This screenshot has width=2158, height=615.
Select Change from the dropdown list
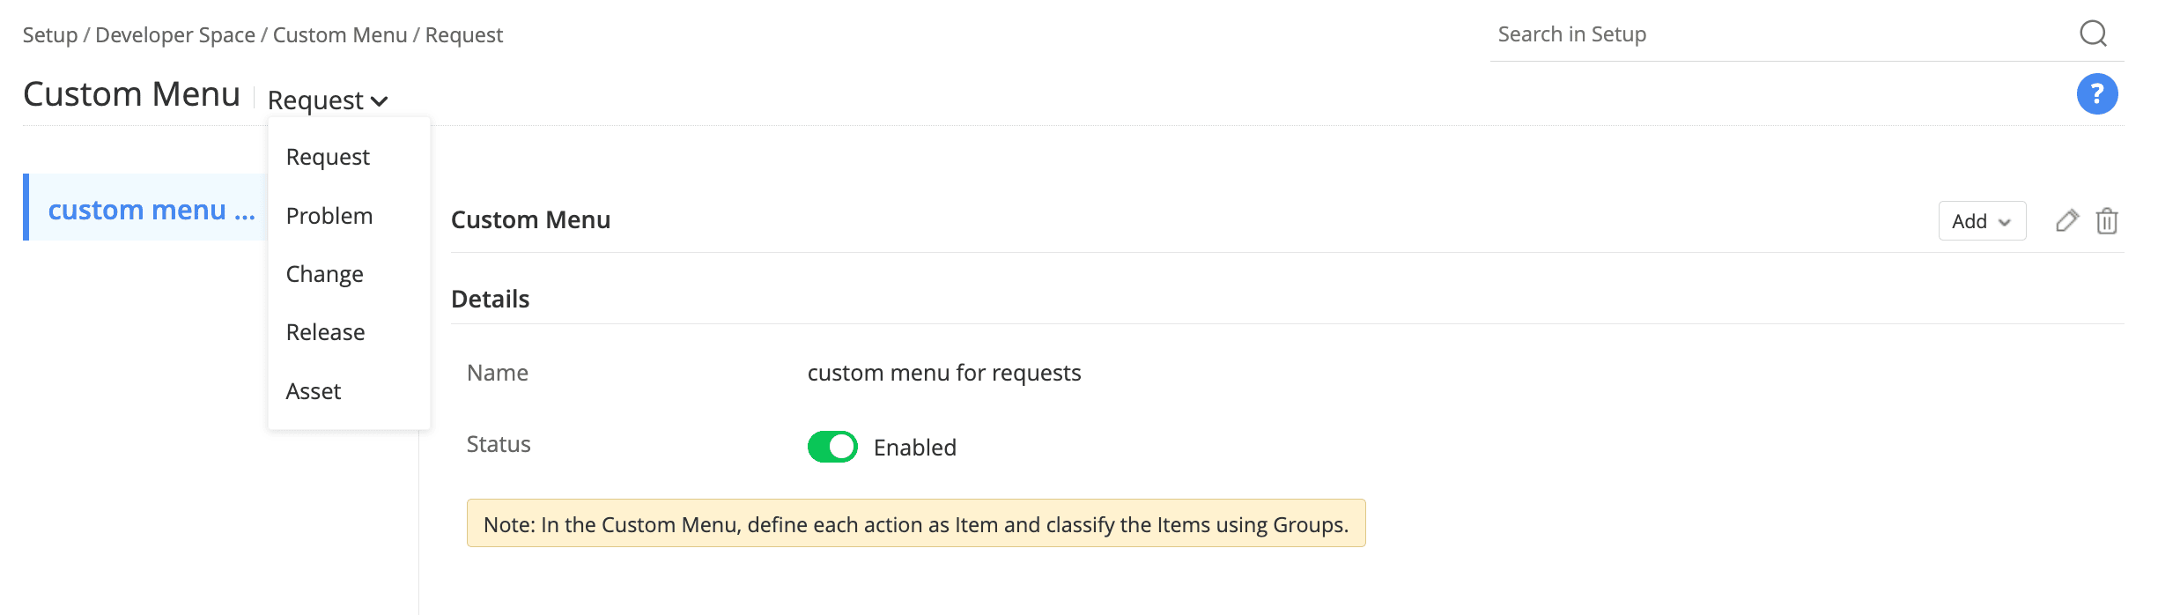[x=324, y=274]
